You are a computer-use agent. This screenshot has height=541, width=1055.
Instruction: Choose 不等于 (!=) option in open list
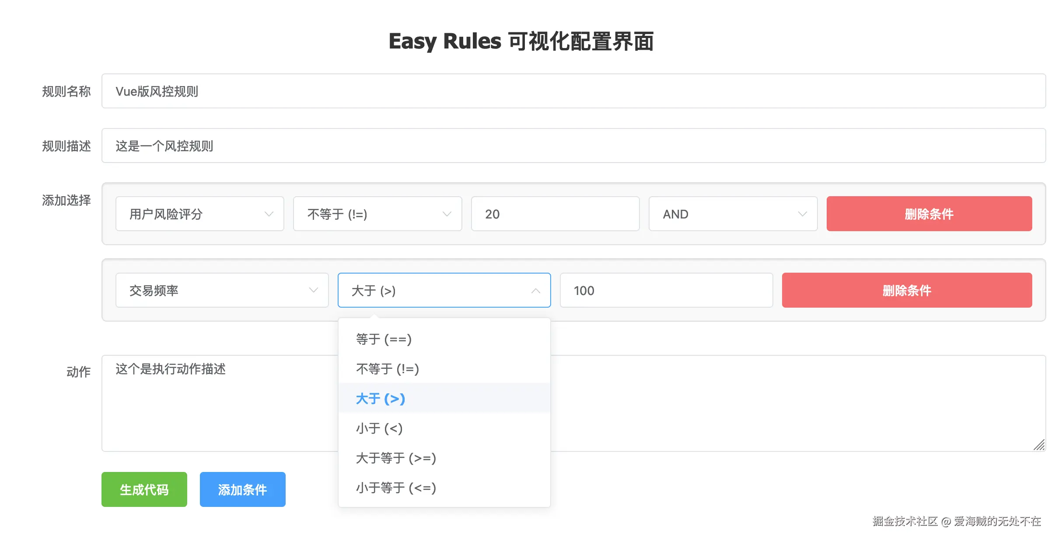tap(388, 369)
